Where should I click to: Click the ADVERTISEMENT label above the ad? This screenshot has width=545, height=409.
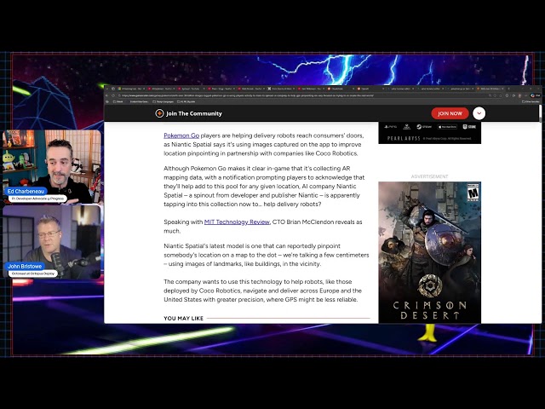pos(429,176)
